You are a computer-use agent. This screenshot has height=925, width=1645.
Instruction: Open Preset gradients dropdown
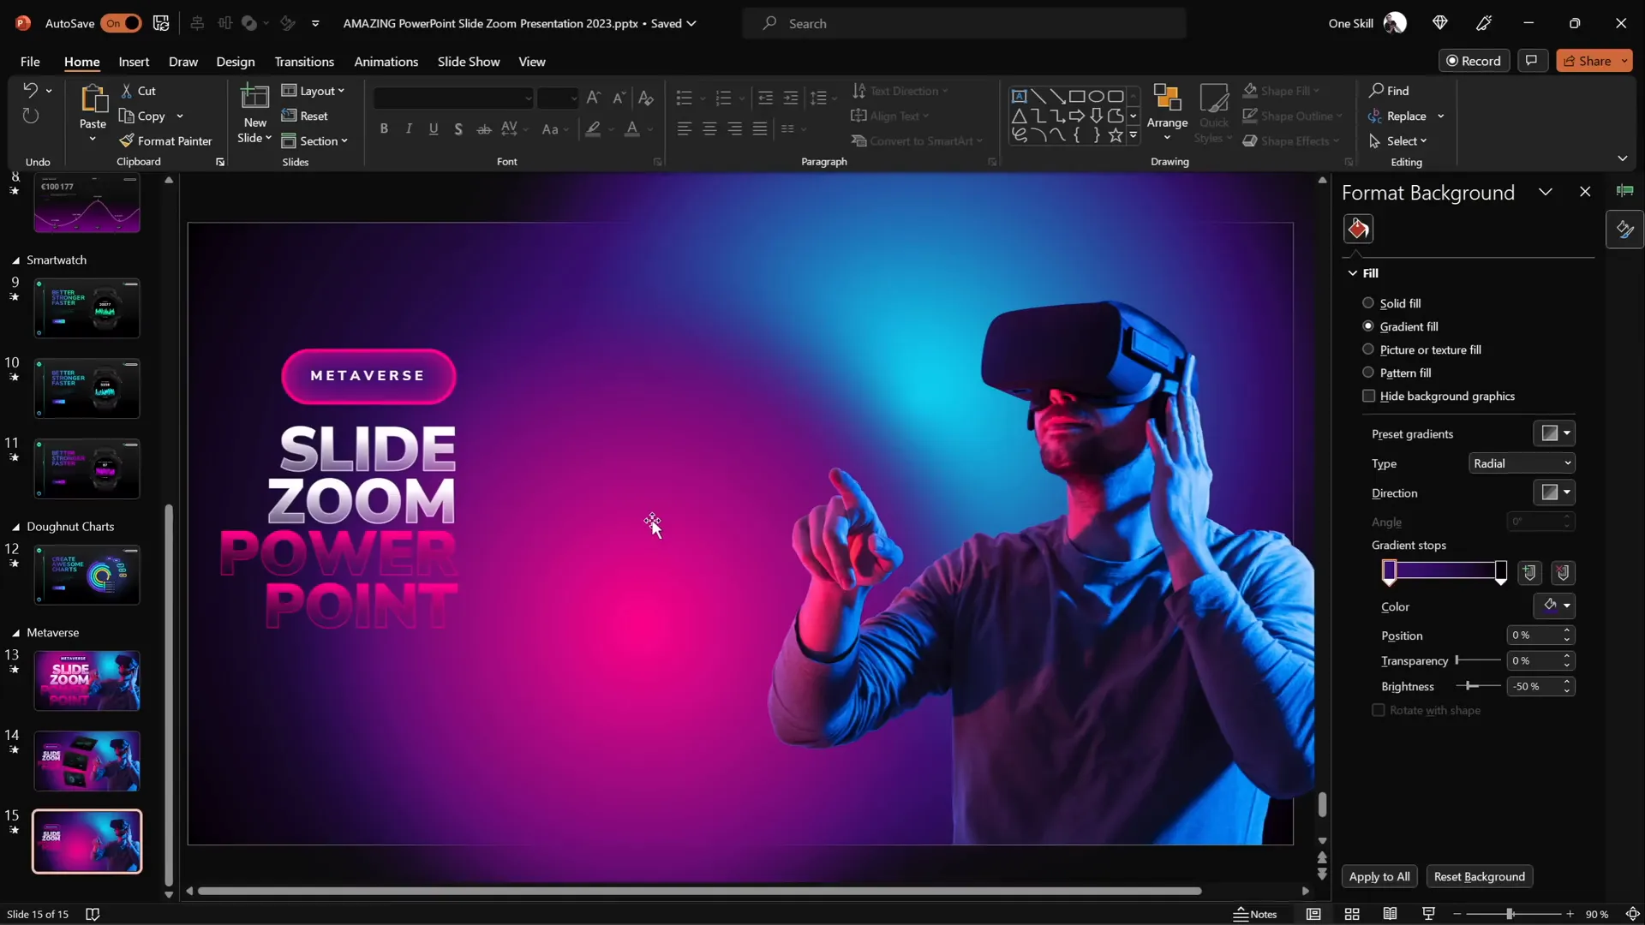pyautogui.click(x=1553, y=433)
